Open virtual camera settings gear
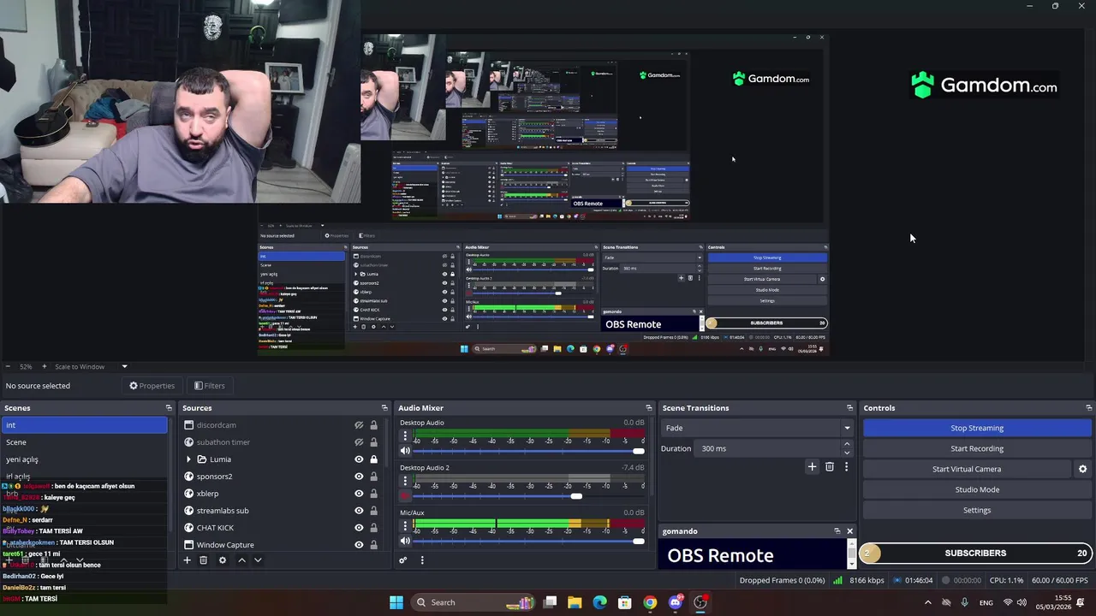Image resolution: width=1096 pixels, height=616 pixels. point(1082,469)
